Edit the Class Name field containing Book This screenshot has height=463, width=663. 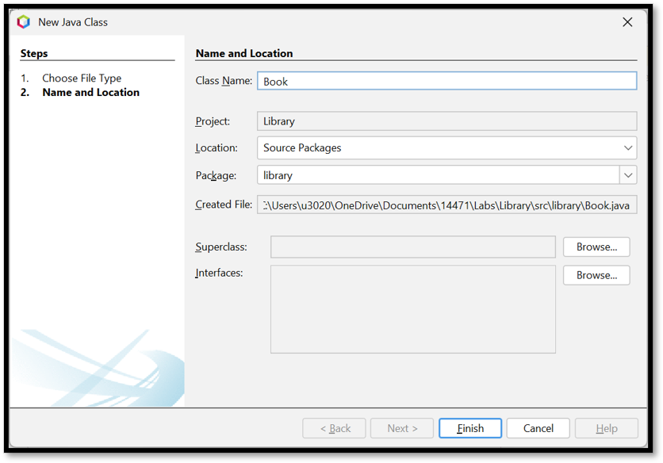click(x=447, y=81)
